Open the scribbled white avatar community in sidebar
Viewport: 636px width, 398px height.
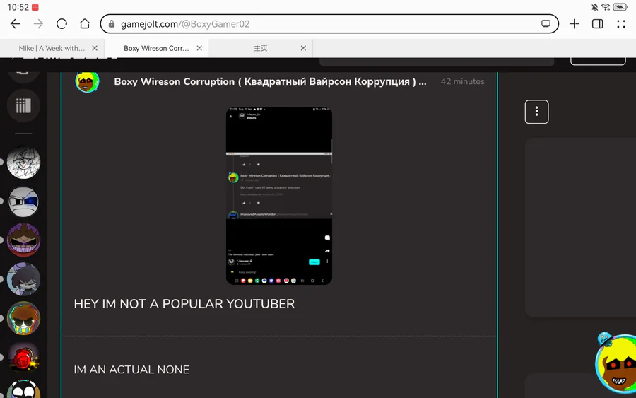[x=23, y=163]
